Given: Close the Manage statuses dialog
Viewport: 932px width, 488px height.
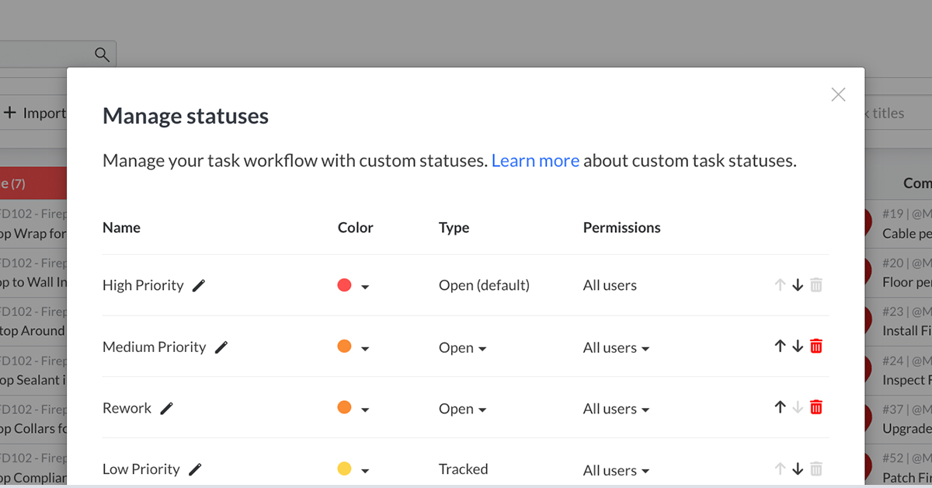Looking at the screenshot, I should [838, 95].
